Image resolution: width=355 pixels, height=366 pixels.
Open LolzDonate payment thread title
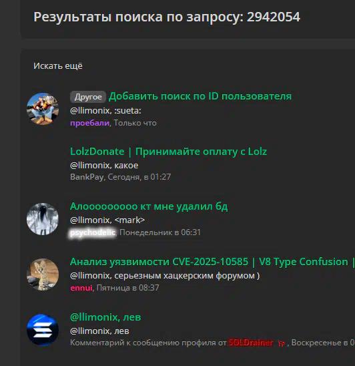(168, 152)
